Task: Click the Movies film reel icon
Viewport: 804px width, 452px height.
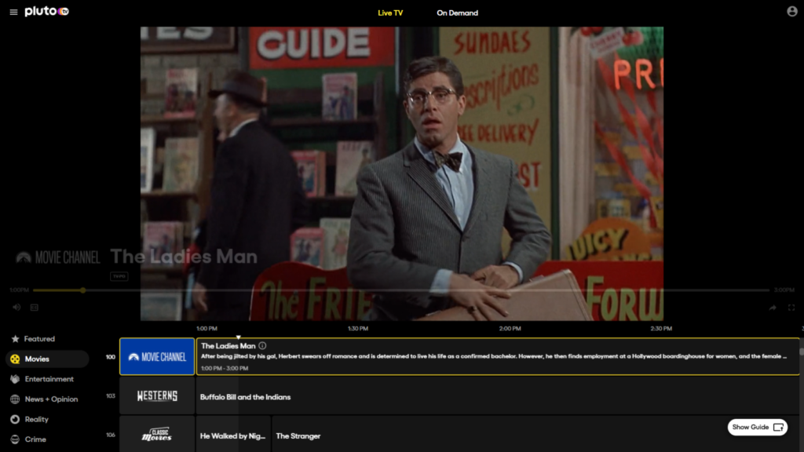Action: pos(15,359)
